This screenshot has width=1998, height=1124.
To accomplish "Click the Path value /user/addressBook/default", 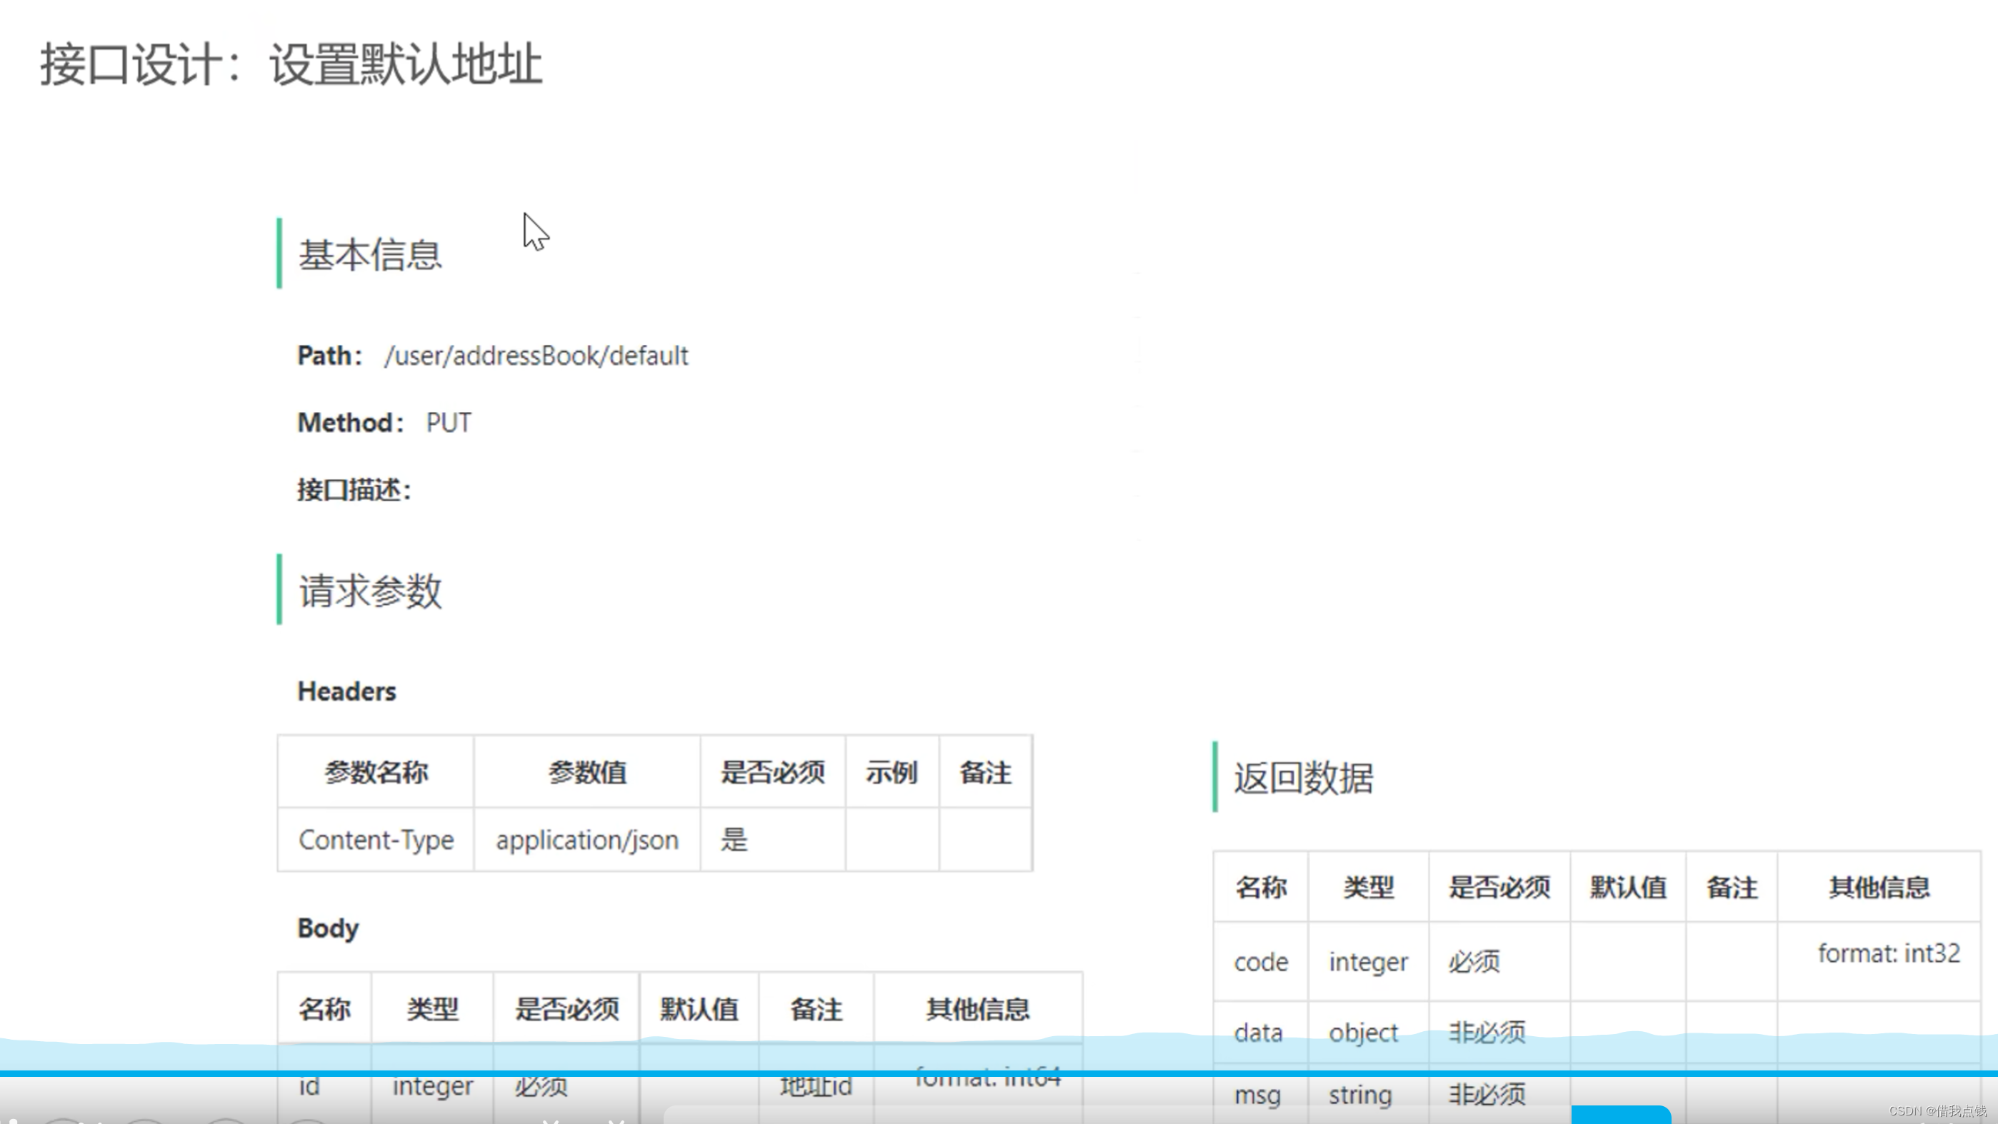I will (536, 355).
